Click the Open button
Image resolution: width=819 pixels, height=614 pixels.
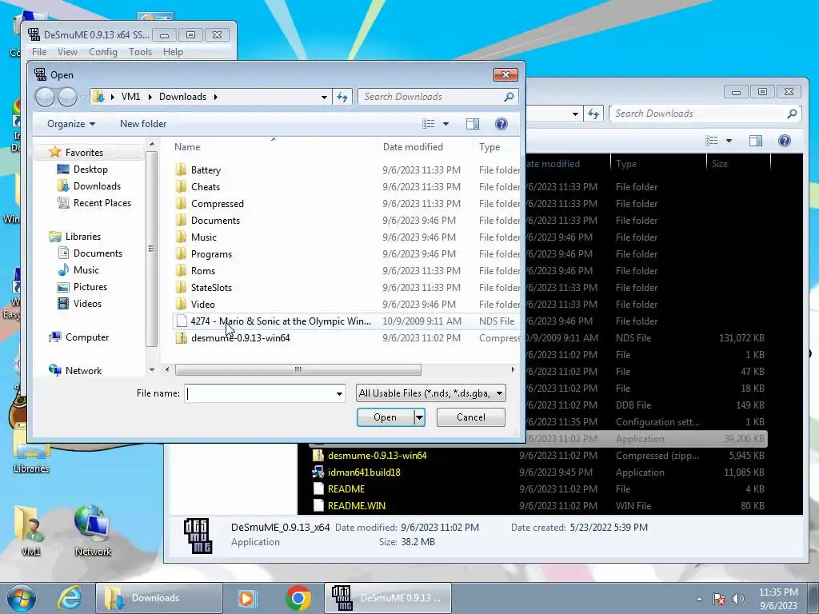click(x=386, y=417)
